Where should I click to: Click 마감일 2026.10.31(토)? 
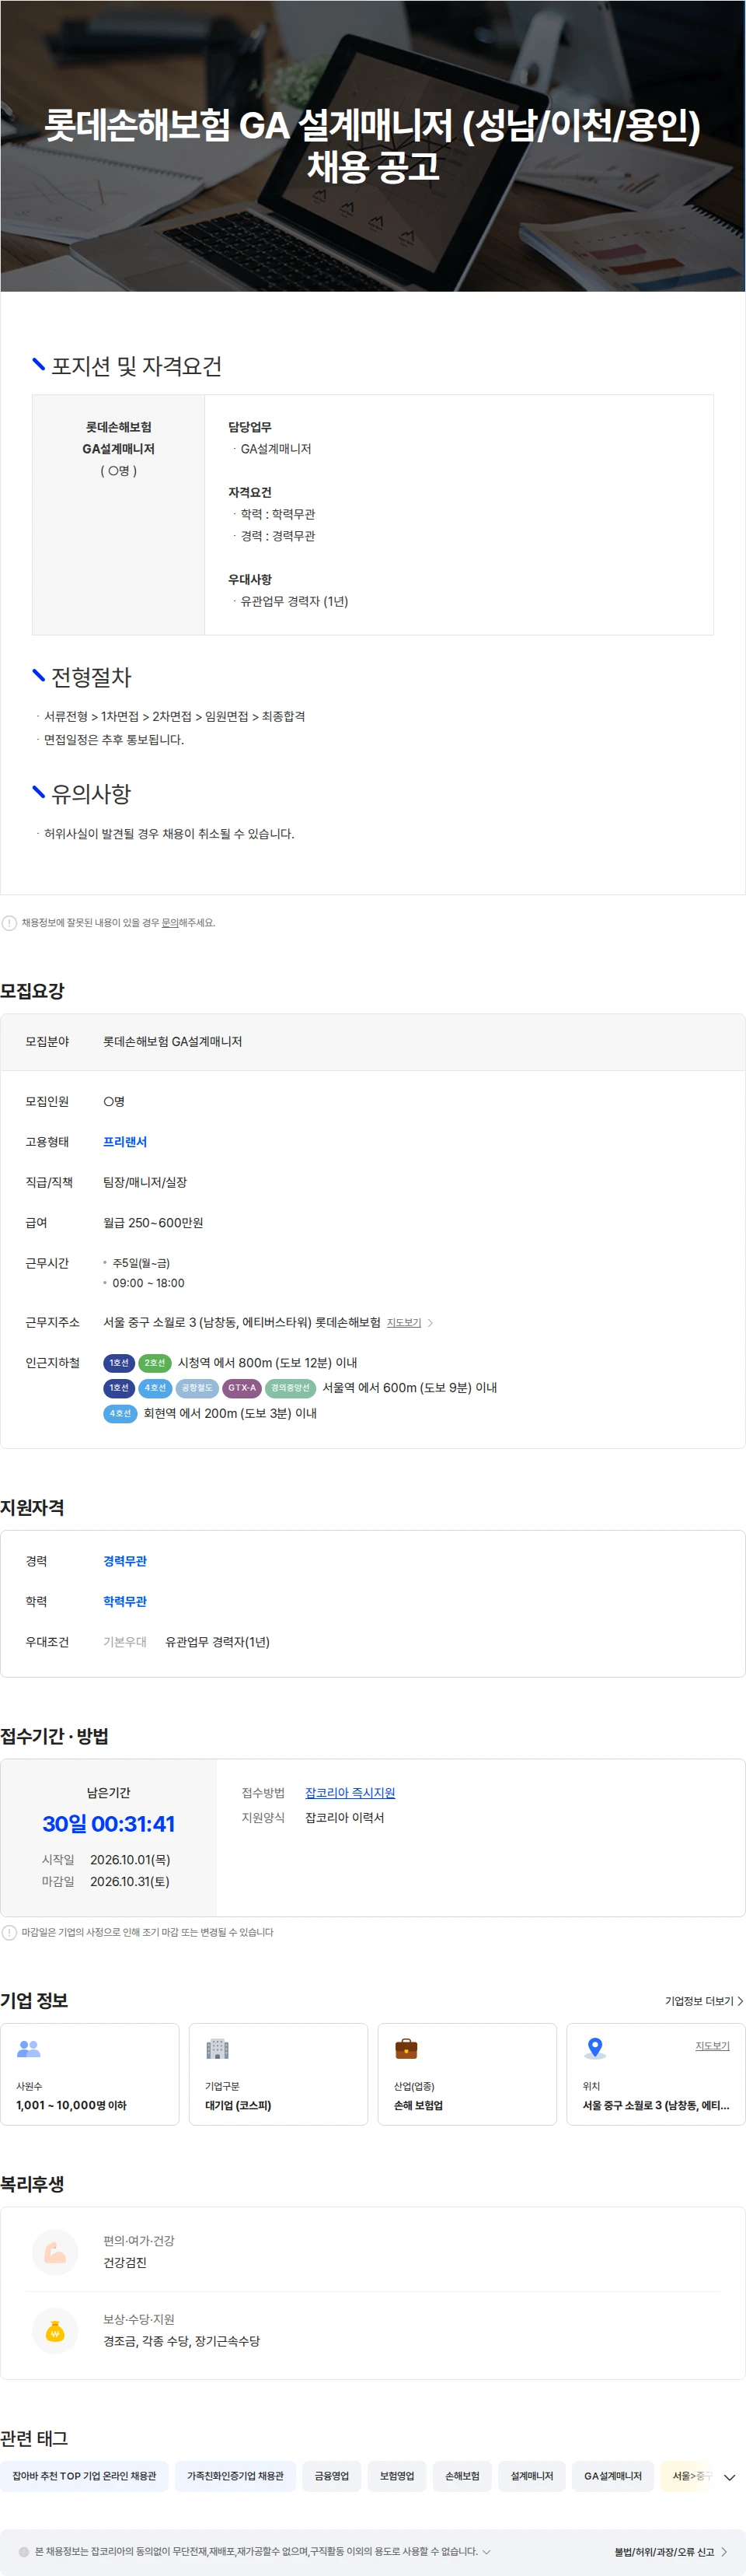106,1881
